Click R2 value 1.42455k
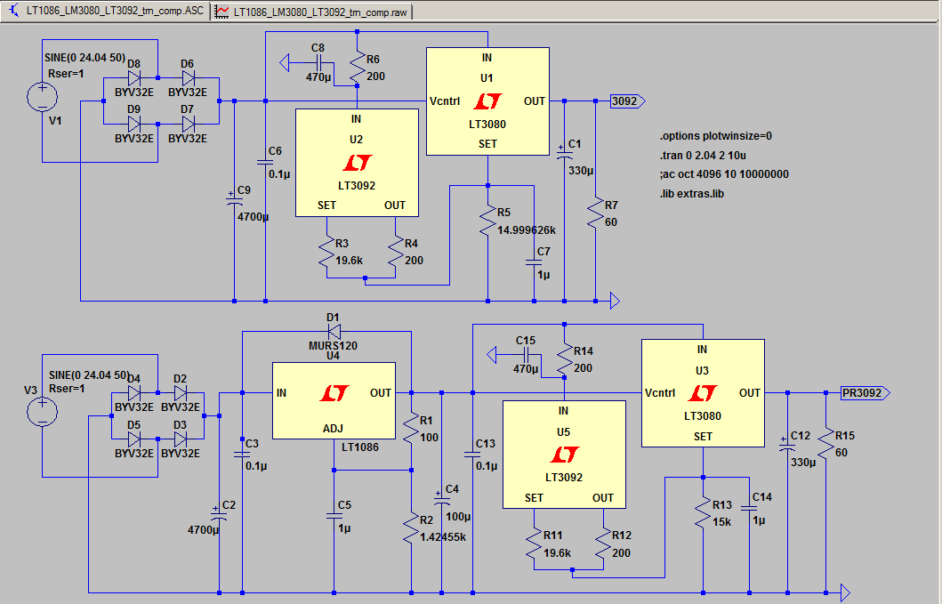The width and height of the screenshot is (942, 604). [443, 537]
